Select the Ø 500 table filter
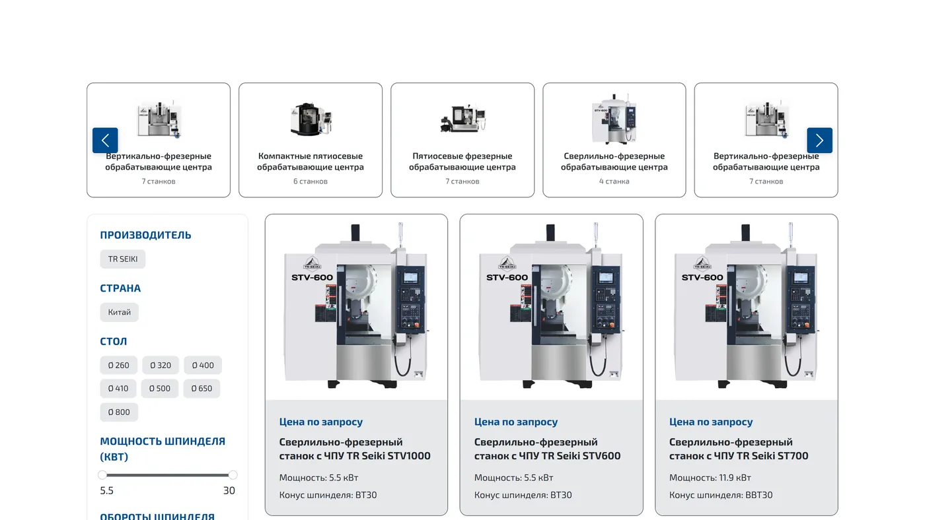 [x=160, y=389]
